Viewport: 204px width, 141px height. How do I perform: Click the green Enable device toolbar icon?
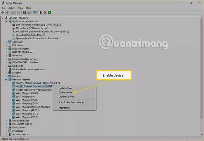coord(50,13)
